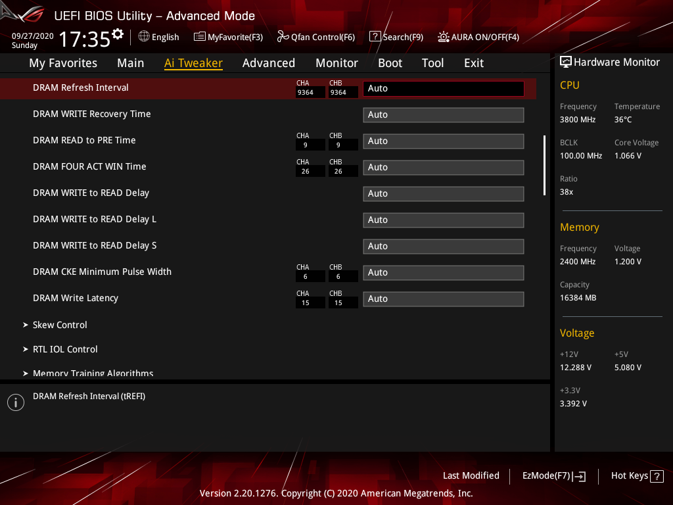Open Last Modified settings list
The height and width of the screenshot is (505, 673).
point(471,475)
